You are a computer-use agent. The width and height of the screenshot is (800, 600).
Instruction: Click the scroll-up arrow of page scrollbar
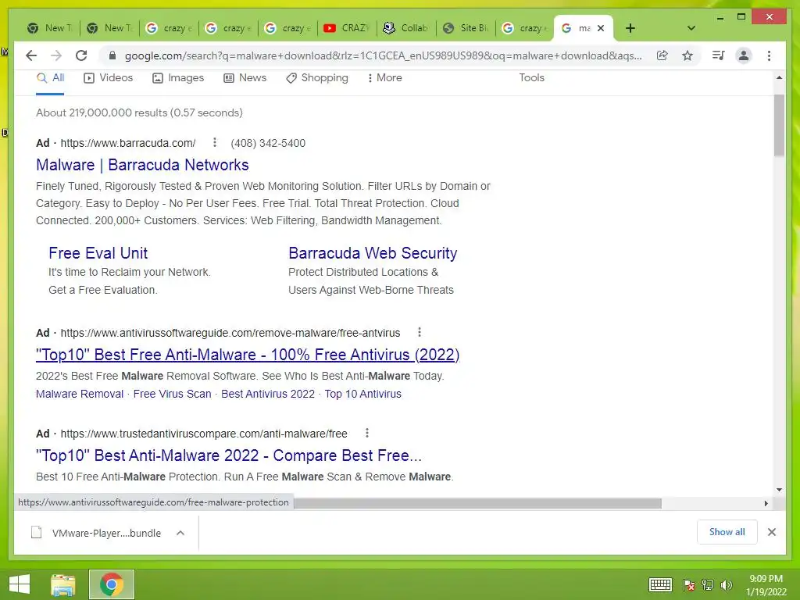(x=779, y=77)
